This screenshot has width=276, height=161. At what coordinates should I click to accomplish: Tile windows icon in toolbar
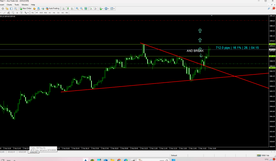tap(86, 9)
